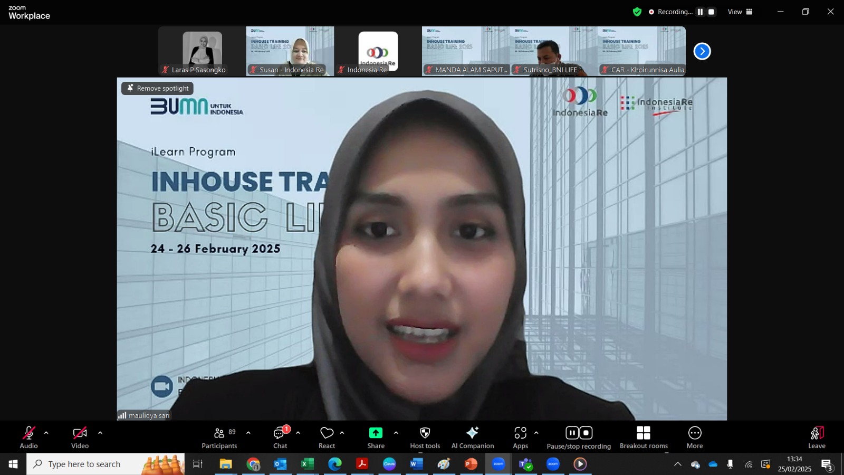Expand Participants options caret
This screenshot has height=475, width=844.
point(248,433)
